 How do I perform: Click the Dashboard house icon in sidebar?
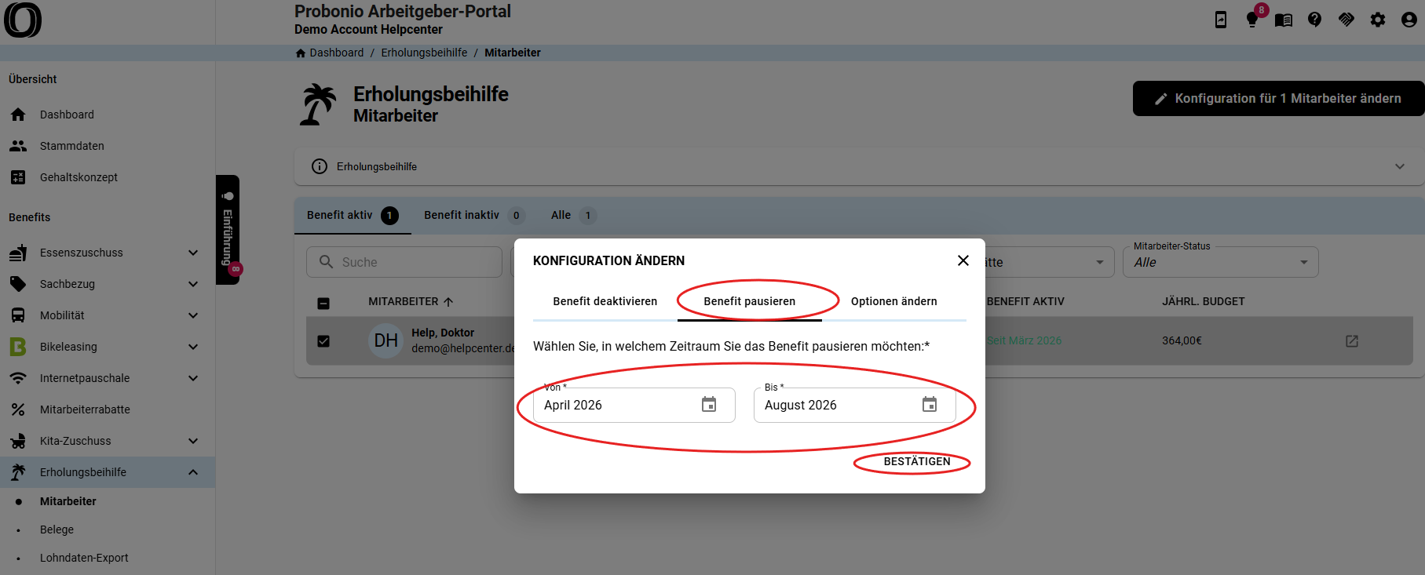pyautogui.click(x=18, y=115)
